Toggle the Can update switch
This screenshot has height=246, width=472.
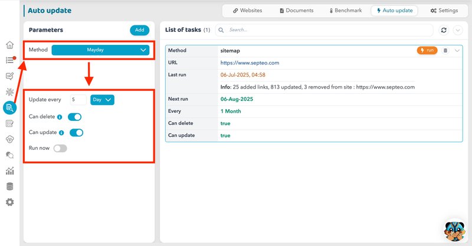(77, 133)
